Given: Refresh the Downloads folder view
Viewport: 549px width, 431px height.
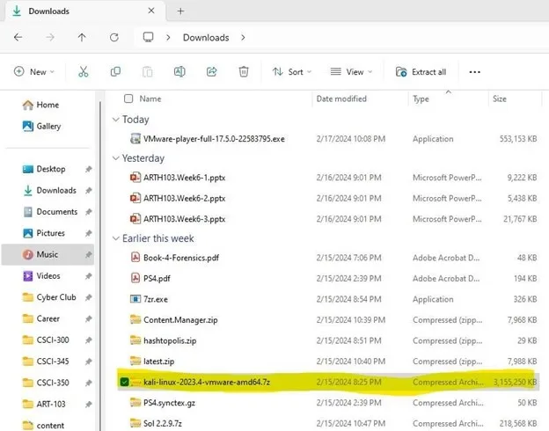Looking at the screenshot, I should (x=114, y=37).
